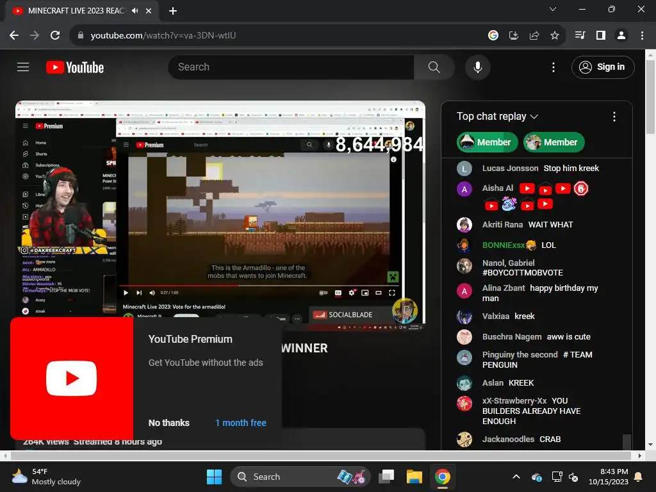Click Pinguiny the second chat message
Screen dimensions: 656x492
coord(537,360)
